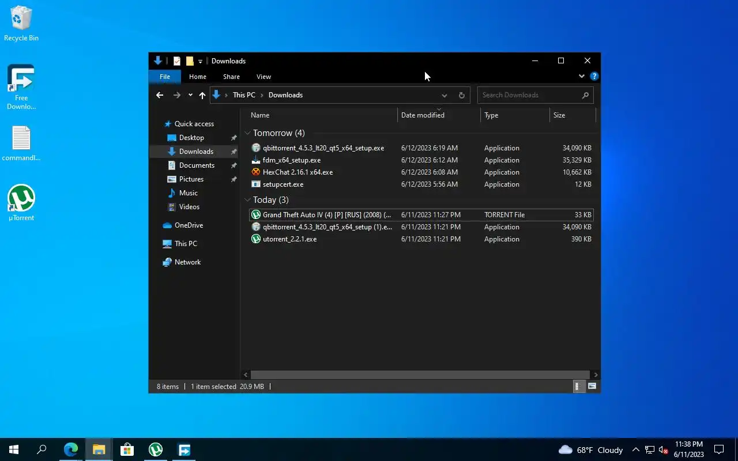Click the scrollbar left arrow
This screenshot has height=461, width=738.
246,375
